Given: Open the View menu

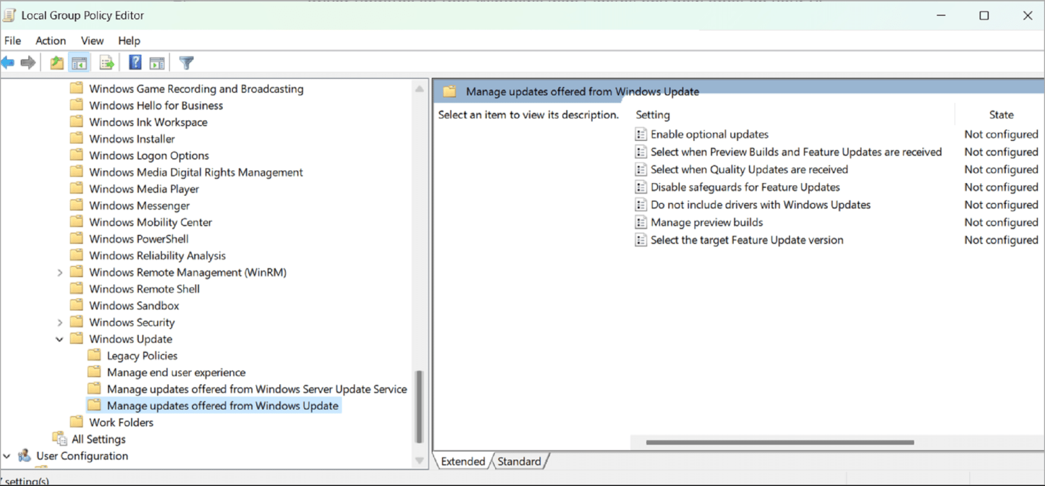Looking at the screenshot, I should (92, 41).
